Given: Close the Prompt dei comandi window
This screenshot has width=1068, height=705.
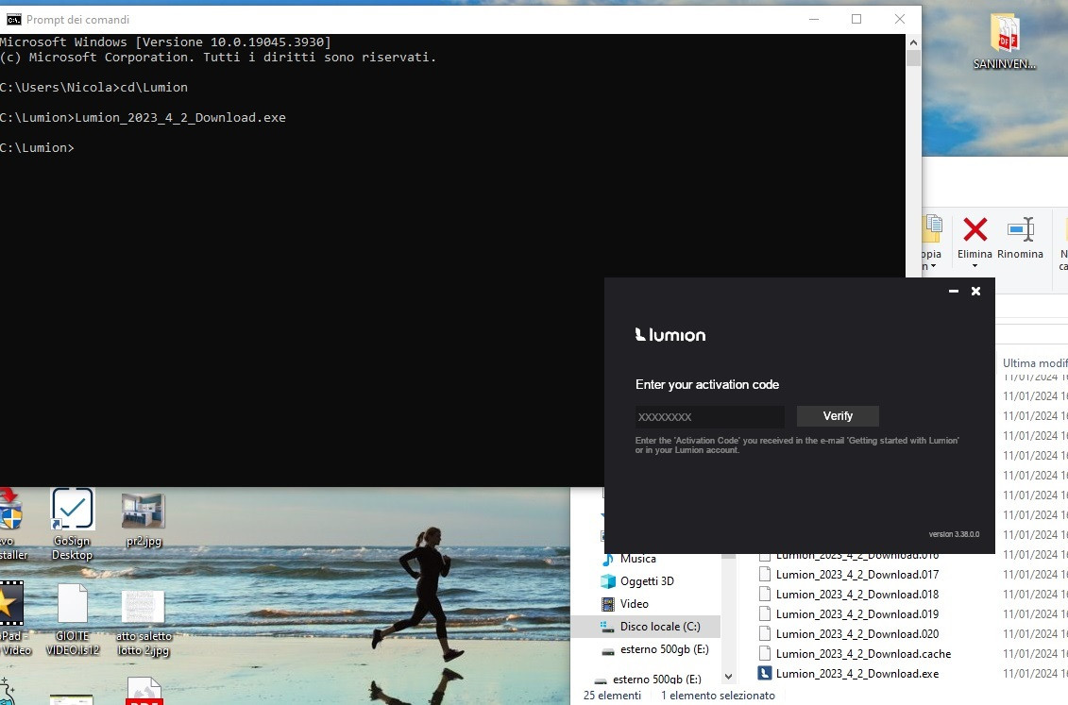Looking at the screenshot, I should [900, 19].
